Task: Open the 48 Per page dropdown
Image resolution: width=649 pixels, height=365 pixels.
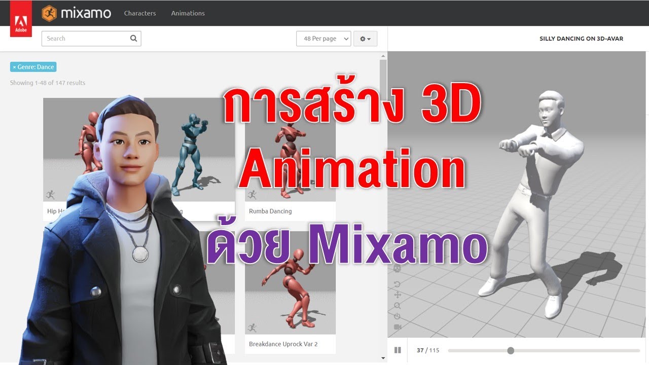Action: 323,39
